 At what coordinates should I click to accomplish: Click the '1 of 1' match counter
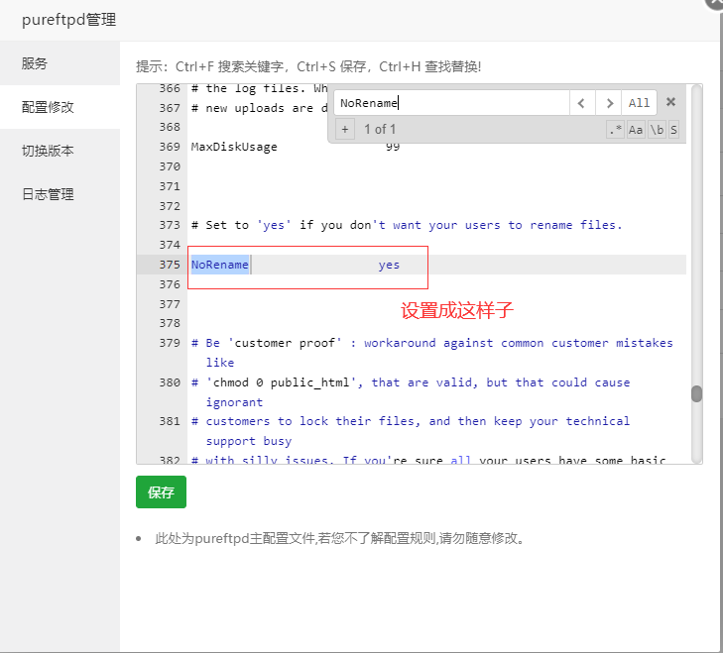click(380, 130)
